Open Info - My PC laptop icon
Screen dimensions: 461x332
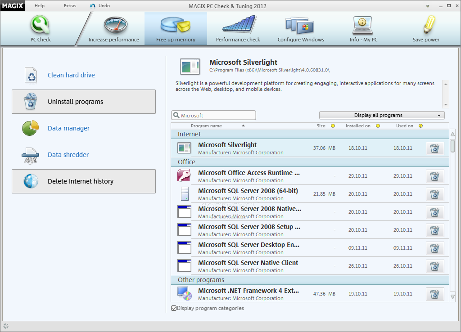[362, 25]
